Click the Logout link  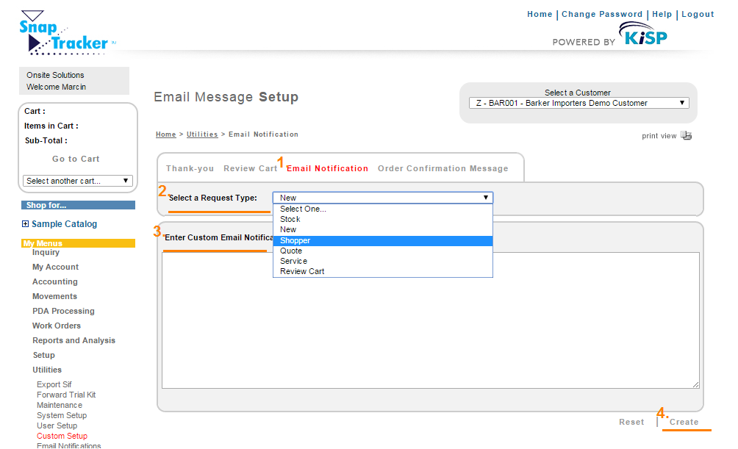click(x=698, y=14)
